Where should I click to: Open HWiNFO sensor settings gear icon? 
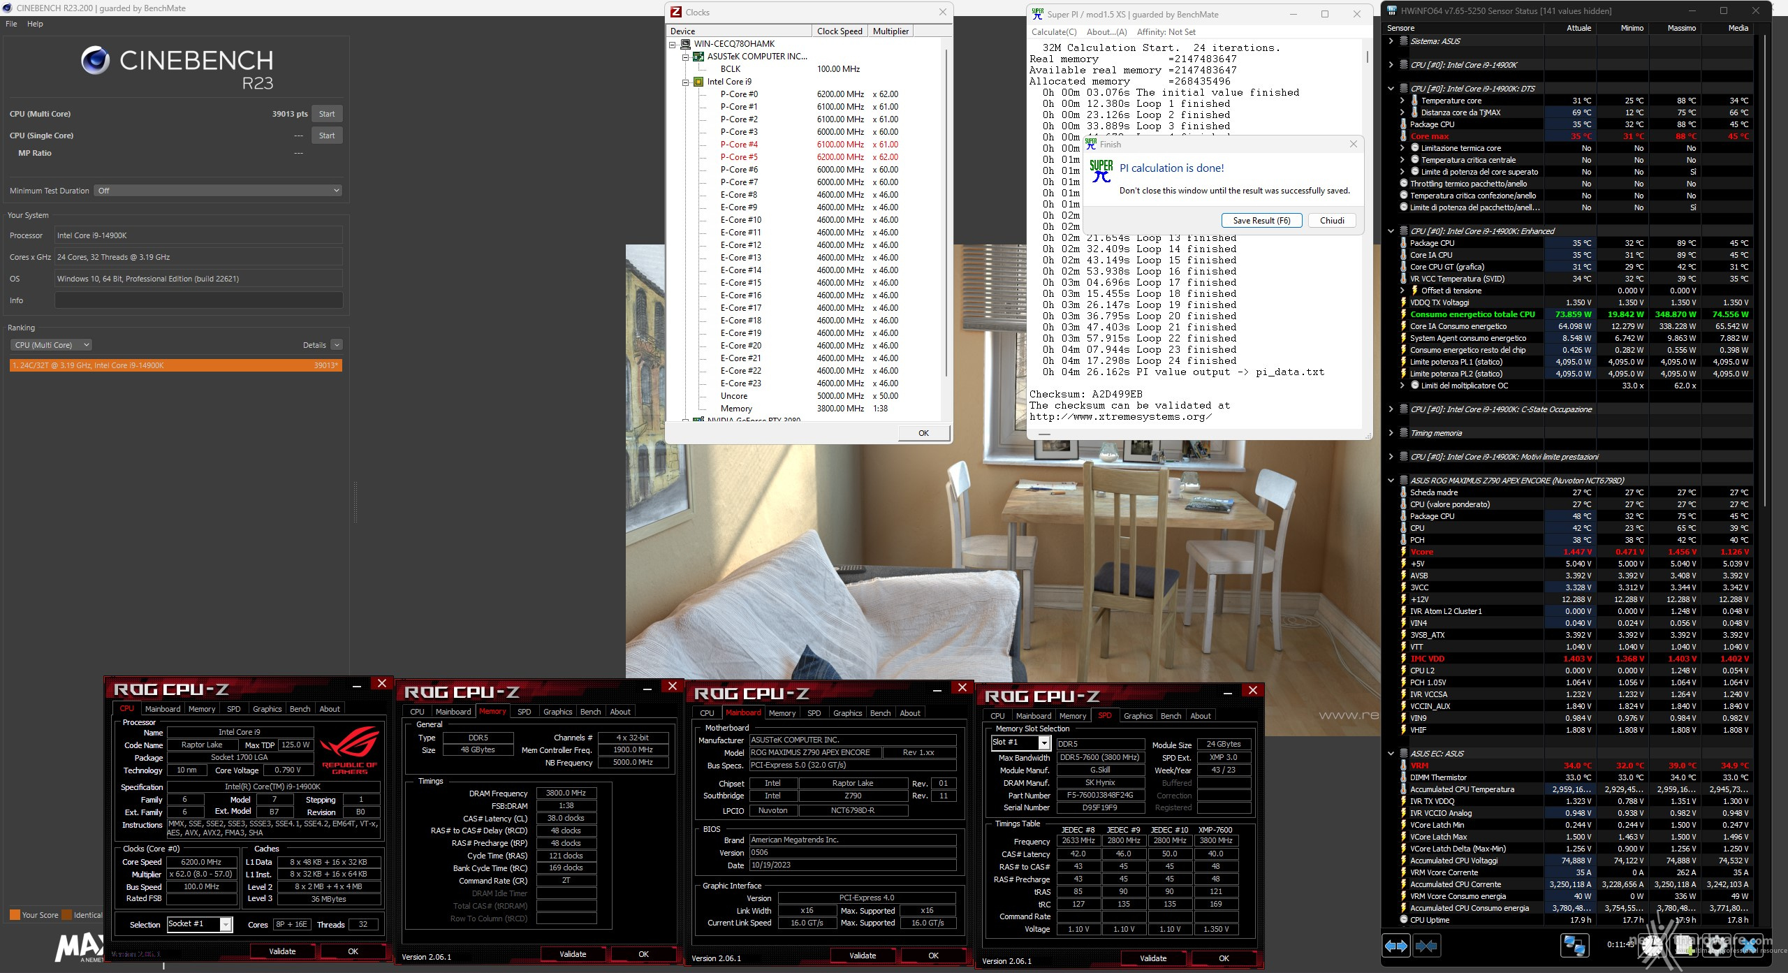point(1716,946)
